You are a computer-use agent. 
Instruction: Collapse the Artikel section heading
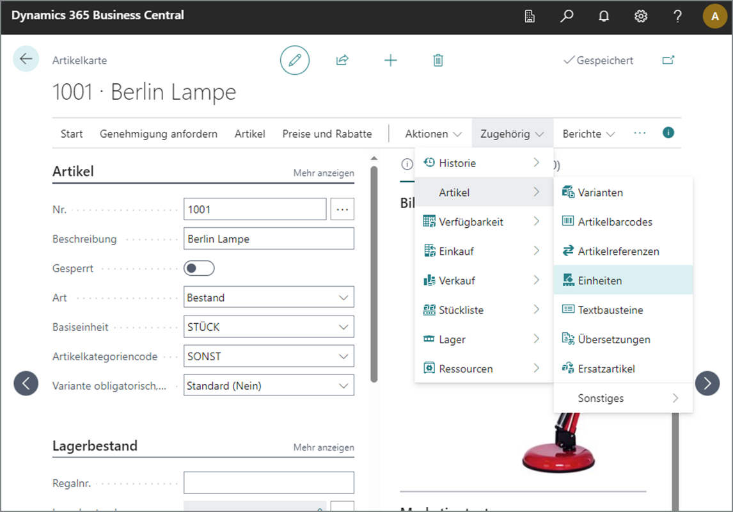click(x=73, y=171)
